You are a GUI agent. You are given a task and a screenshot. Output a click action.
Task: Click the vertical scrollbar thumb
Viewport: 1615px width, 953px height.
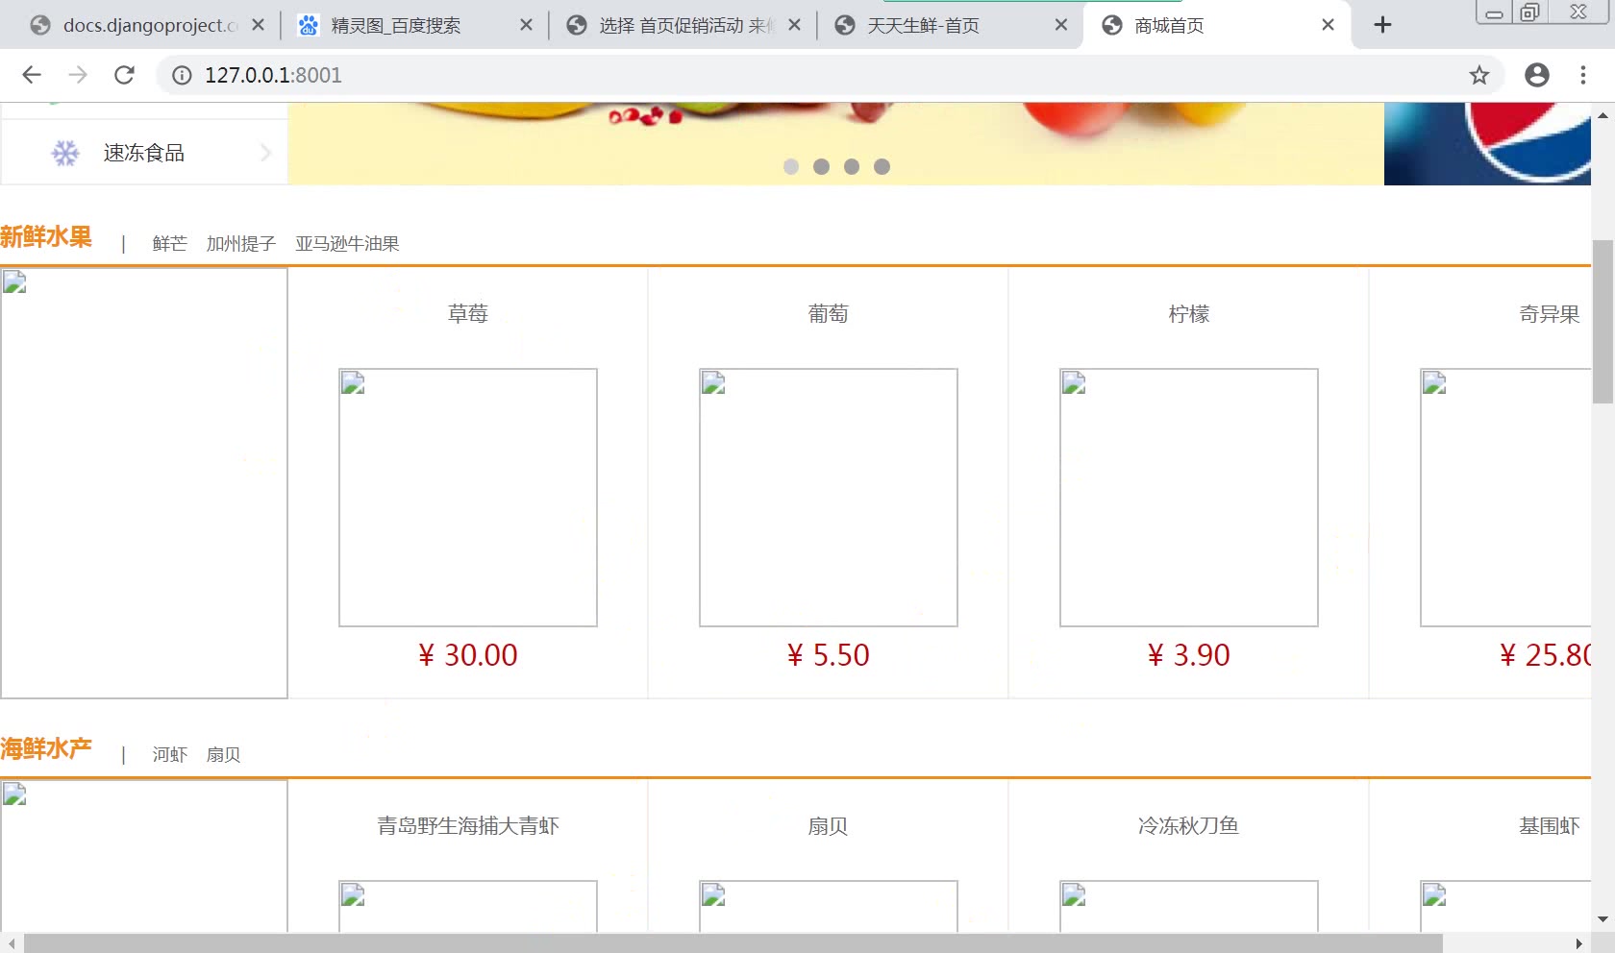(1603, 322)
